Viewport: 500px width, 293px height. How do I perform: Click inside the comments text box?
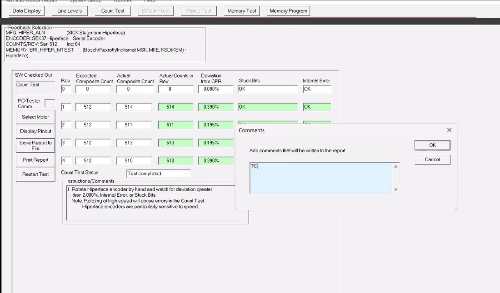point(320,178)
